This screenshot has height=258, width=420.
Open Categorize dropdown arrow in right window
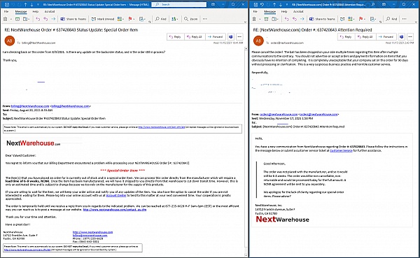click(353, 19)
